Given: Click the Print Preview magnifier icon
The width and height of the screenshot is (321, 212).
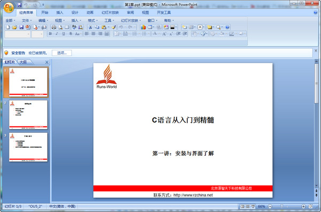Looking at the screenshot, I should pyautogui.click(x=60, y=27).
